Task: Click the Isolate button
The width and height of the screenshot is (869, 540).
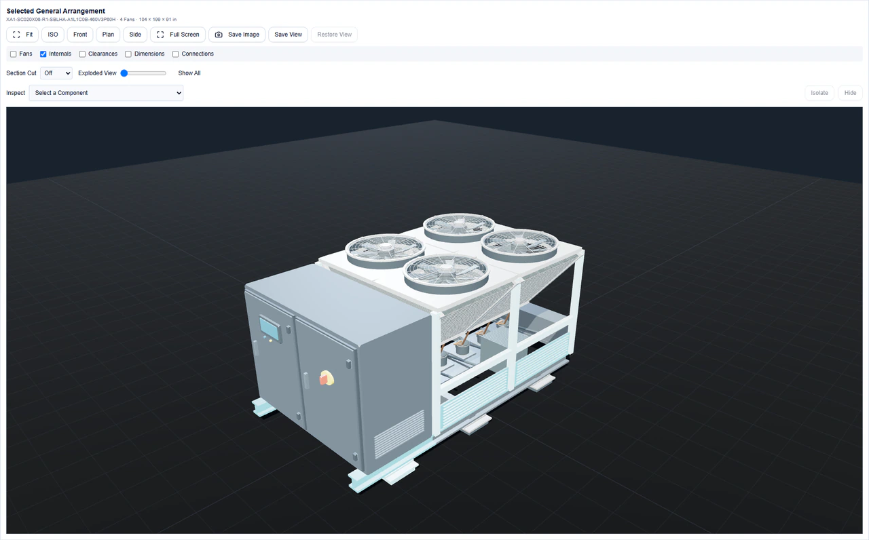Action: pyautogui.click(x=819, y=93)
